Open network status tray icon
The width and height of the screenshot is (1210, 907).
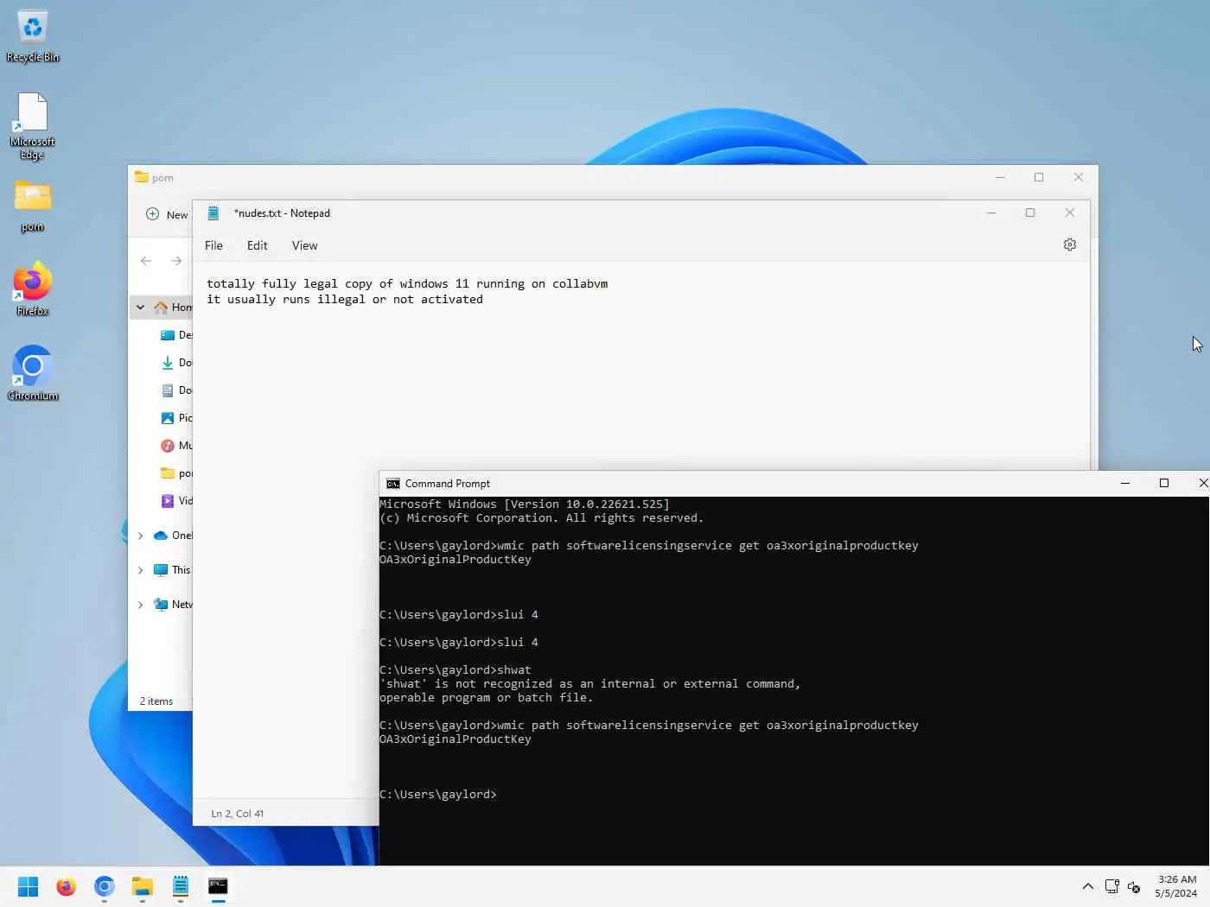coord(1111,886)
